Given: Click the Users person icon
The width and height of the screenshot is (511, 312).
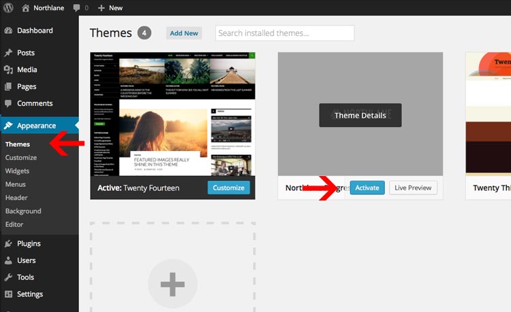Looking at the screenshot, I should click(x=8, y=260).
